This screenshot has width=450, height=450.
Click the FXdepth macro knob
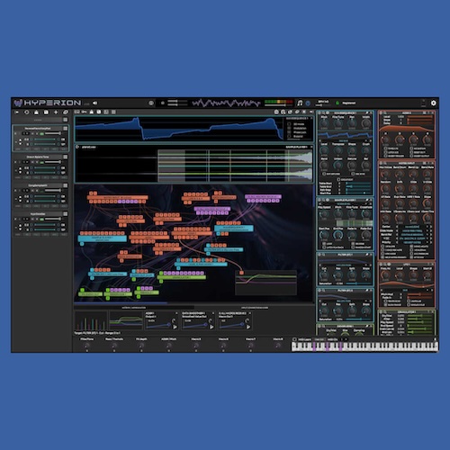(x=141, y=346)
